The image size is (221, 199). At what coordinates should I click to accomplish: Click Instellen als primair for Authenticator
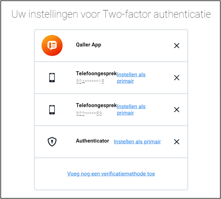coord(137,141)
